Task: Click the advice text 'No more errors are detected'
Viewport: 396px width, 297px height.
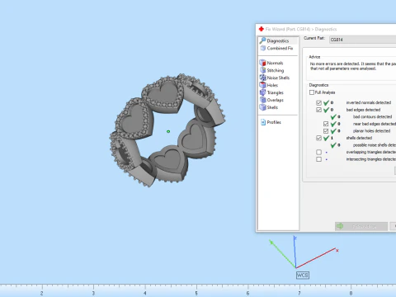Action: (335, 64)
